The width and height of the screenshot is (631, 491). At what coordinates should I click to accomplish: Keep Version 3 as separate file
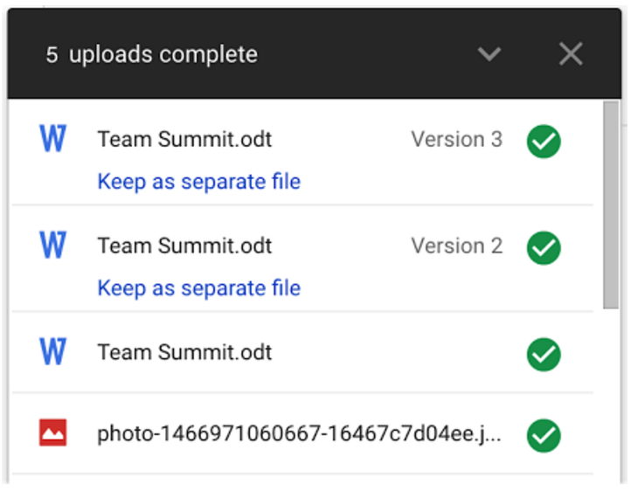coord(199,182)
